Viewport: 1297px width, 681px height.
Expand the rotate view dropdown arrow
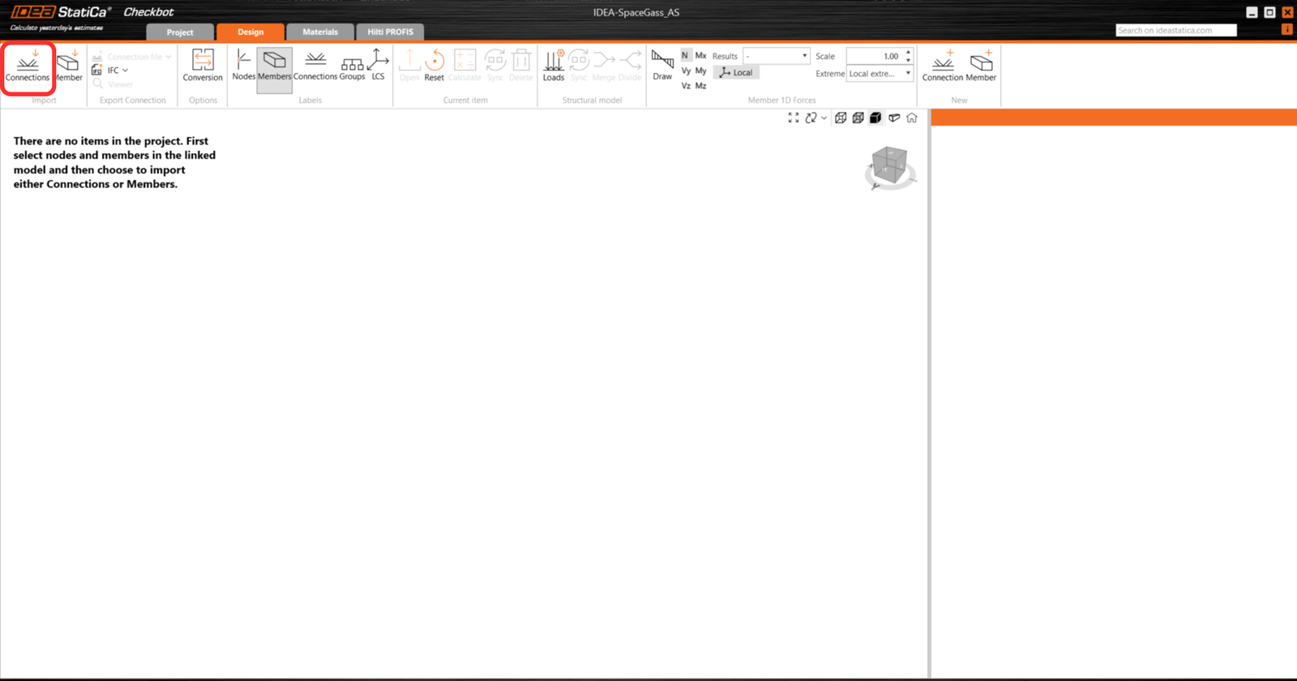tap(824, 118)
